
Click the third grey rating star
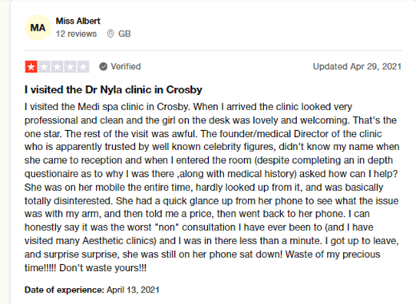[x=57, y=67]
